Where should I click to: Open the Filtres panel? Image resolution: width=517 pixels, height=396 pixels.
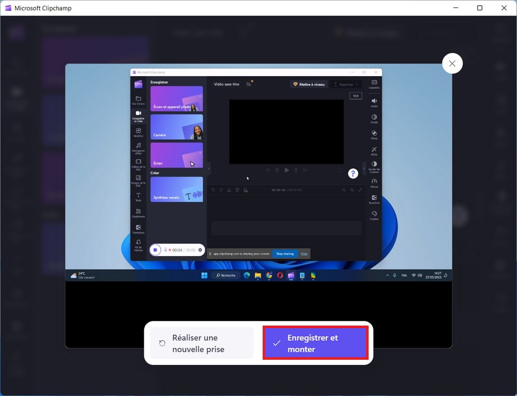374,134
